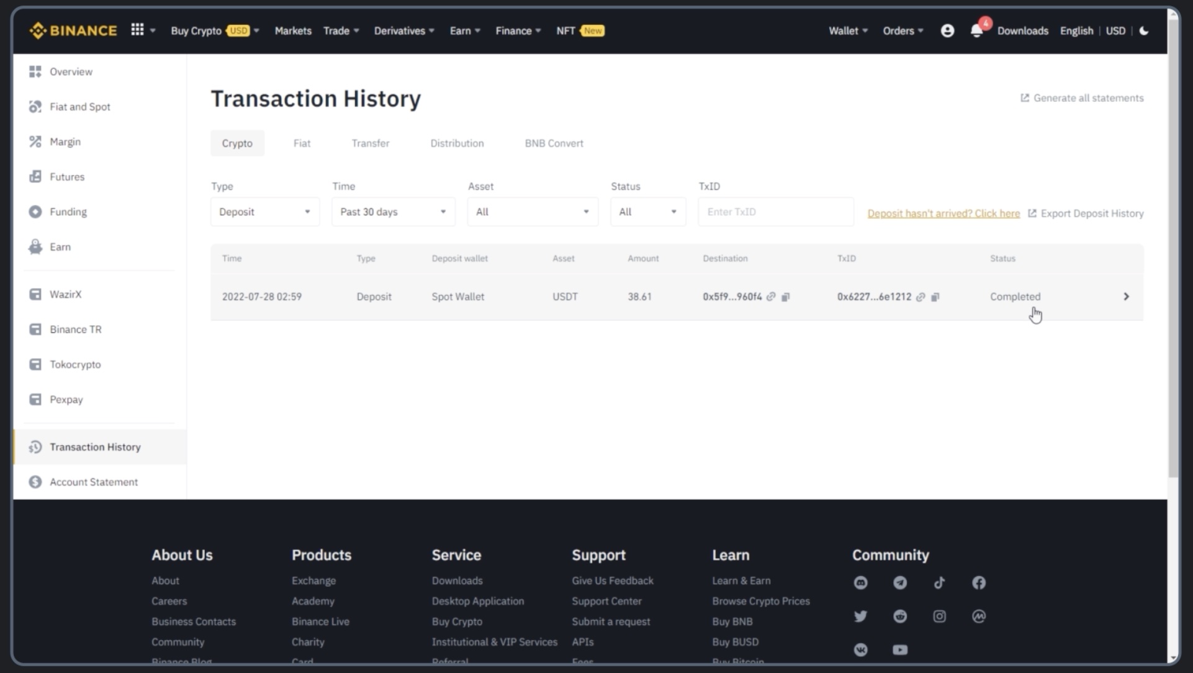The width and height of the screenshot is (1193, 673).
Task: Click the user account profile icon
Action: pos(947,30)
